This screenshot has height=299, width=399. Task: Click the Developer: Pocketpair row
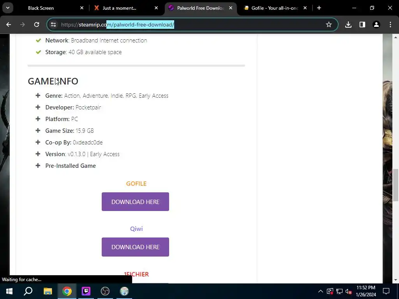(x=73, y=107)
